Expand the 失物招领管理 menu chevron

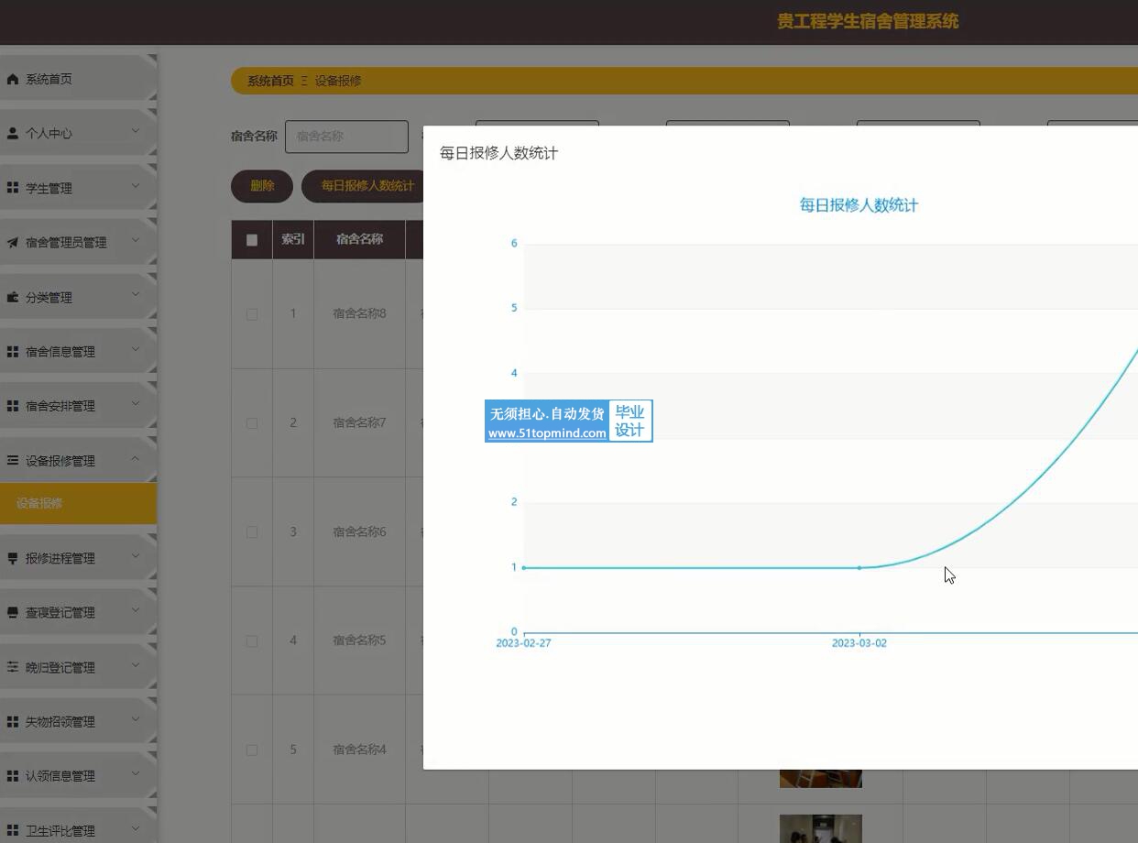click(136, 719)
